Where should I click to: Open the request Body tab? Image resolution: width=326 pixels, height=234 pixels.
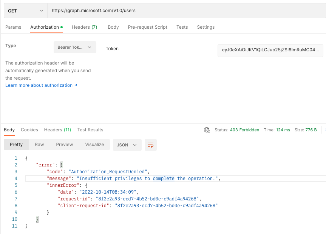pos(113,27)
